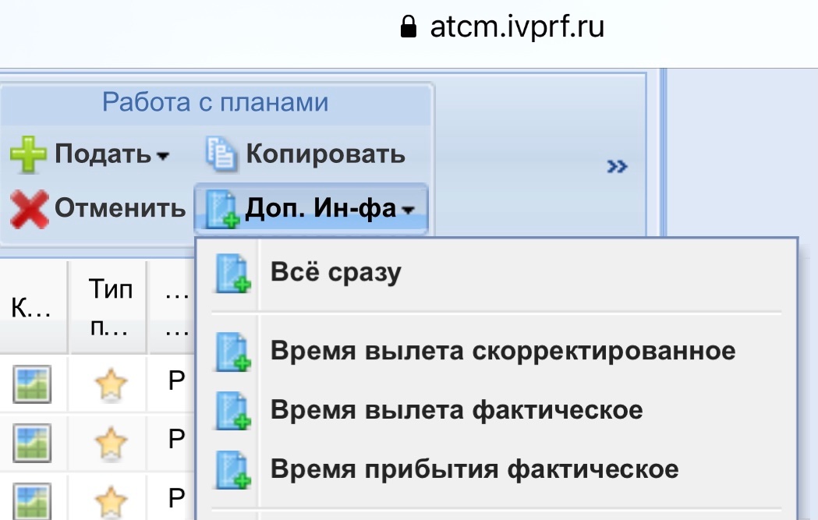Select Время вылета фактическое menu entry
The width and height of the screenshot is (818, 520).
(x=456, y=410)
